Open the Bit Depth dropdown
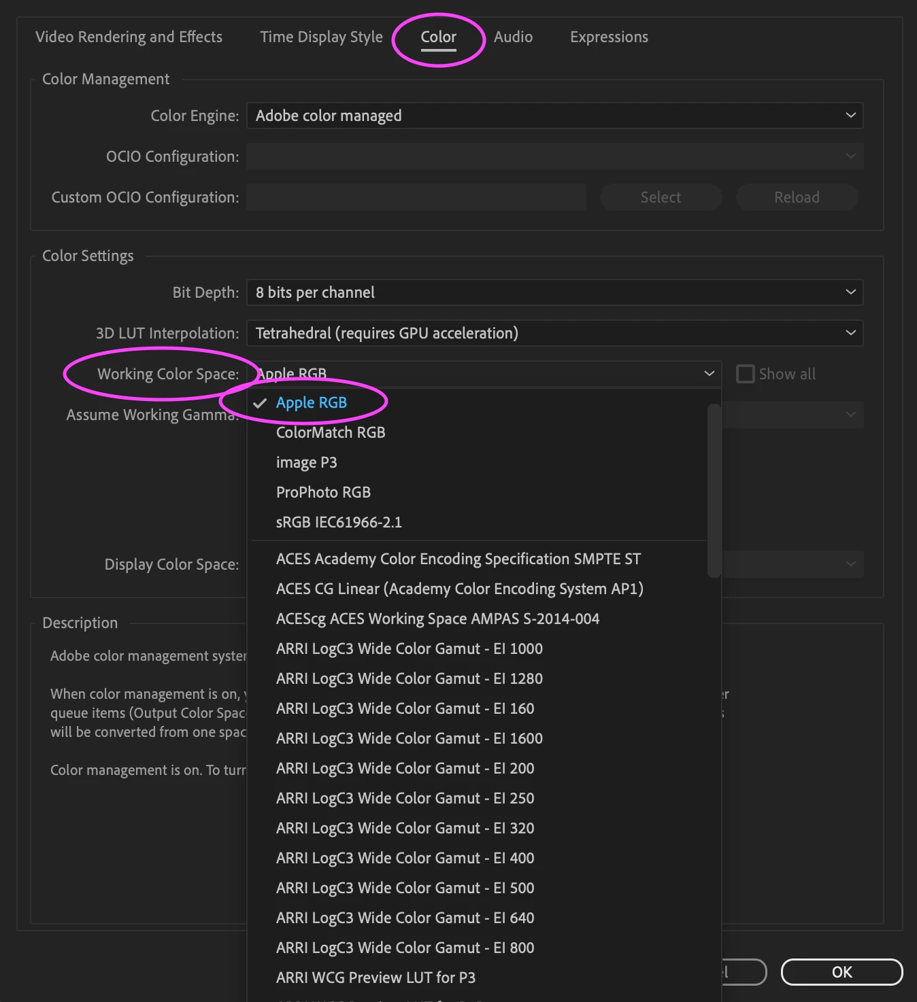Image resolution: width=917 pixels, height=1002 pixels. (554, 292)
